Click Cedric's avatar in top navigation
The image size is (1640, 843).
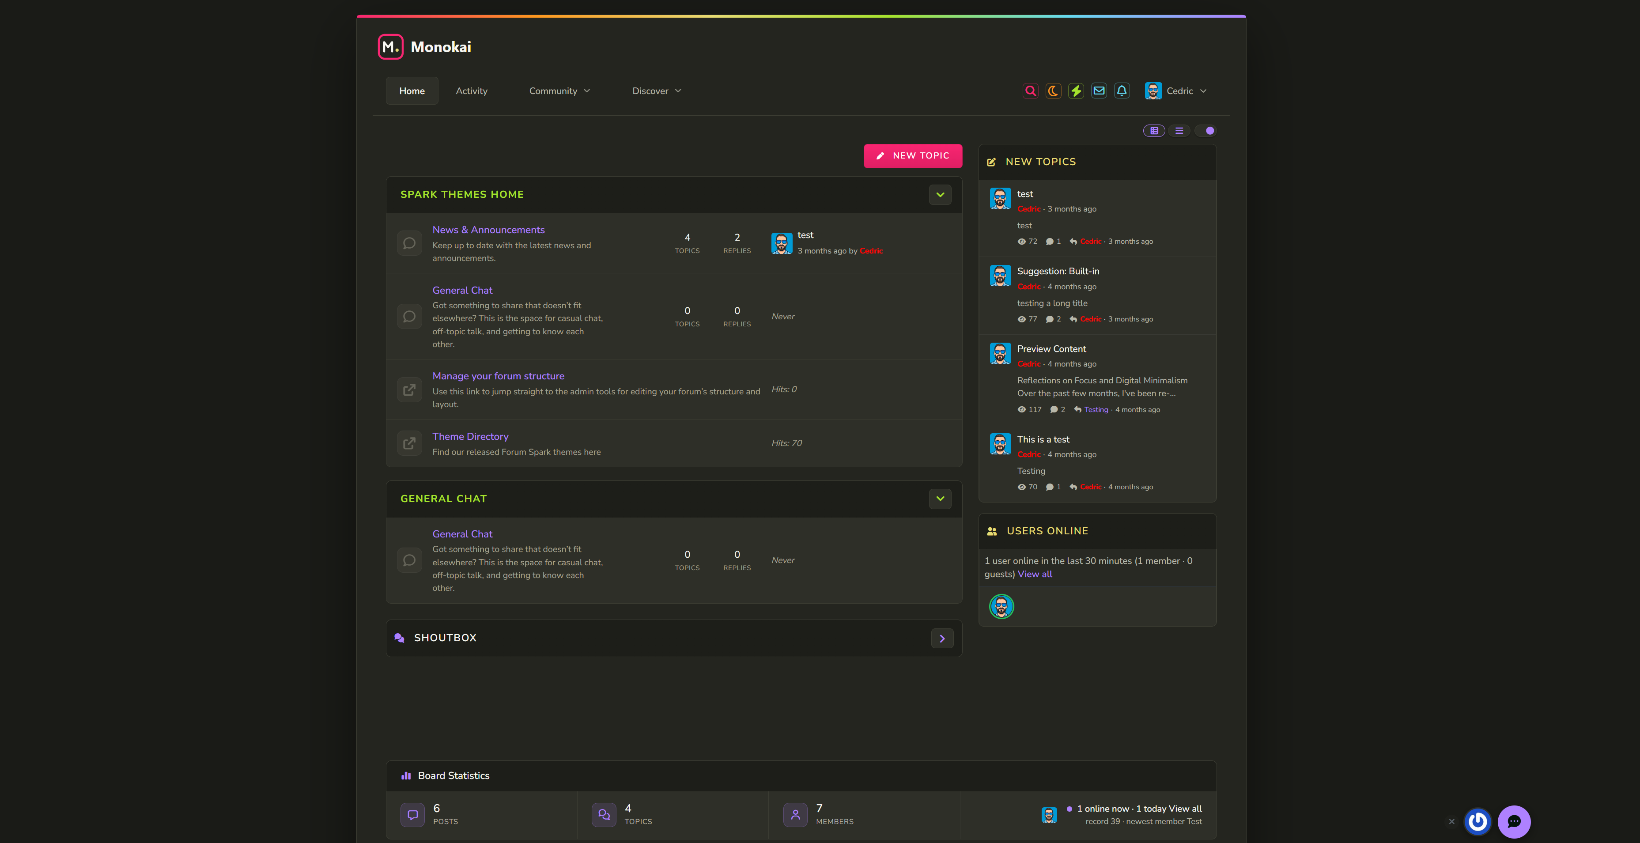pyautogui.click(x=1153, y=91)
